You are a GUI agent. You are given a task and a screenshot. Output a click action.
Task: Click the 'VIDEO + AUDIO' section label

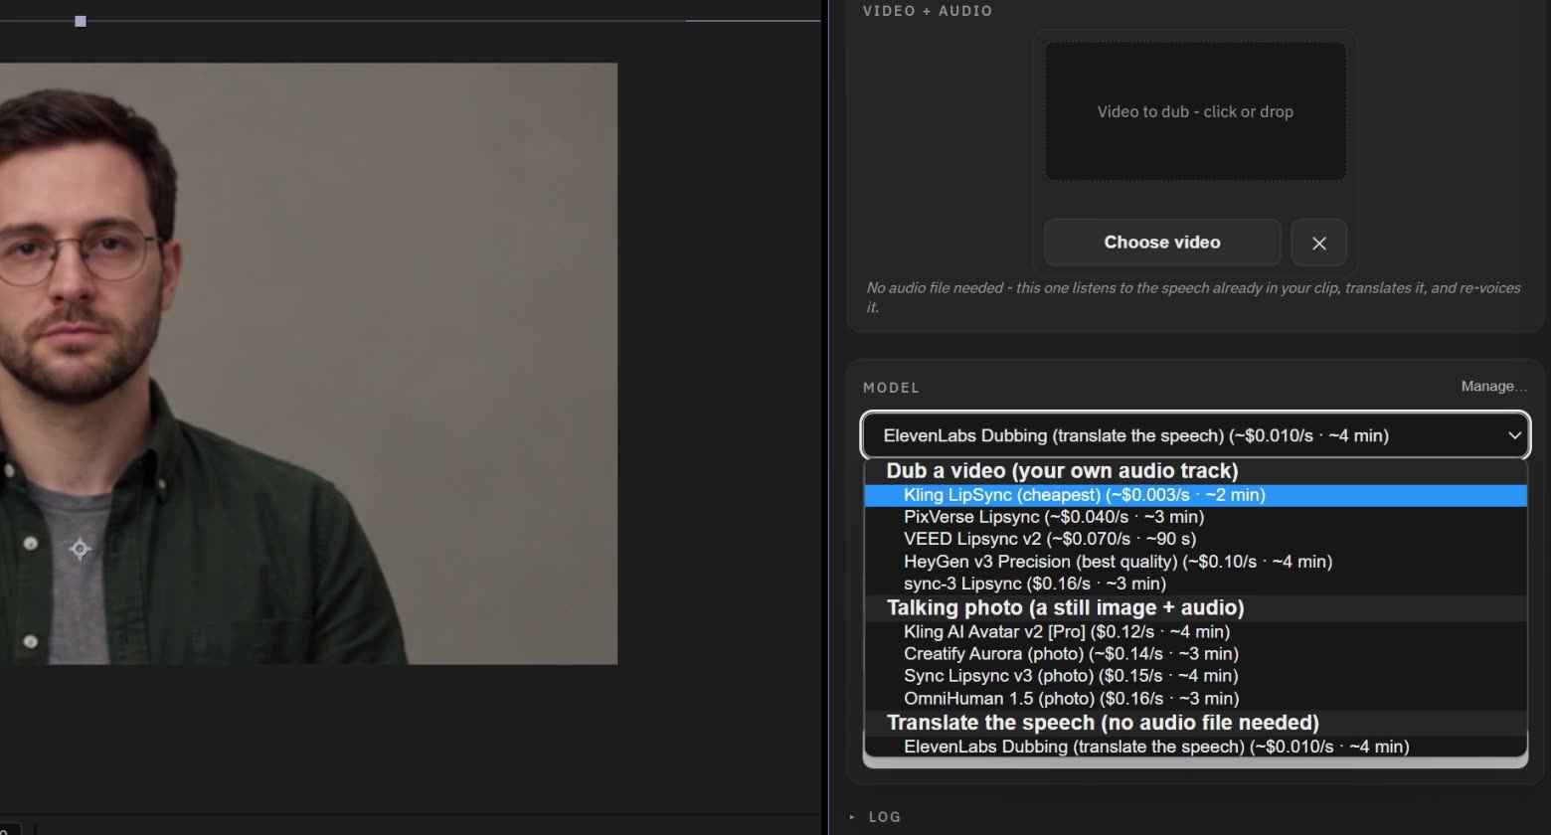point(928,11)
